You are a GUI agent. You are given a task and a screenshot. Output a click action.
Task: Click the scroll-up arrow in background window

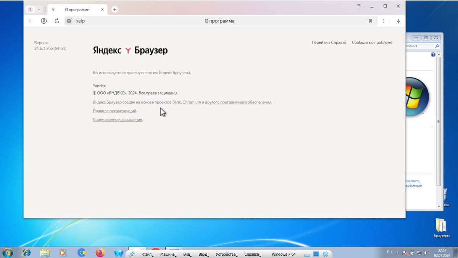click(439, 55)
